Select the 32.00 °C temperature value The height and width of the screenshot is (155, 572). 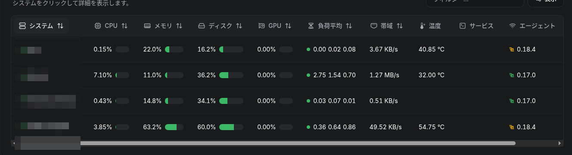click(431, 75)
